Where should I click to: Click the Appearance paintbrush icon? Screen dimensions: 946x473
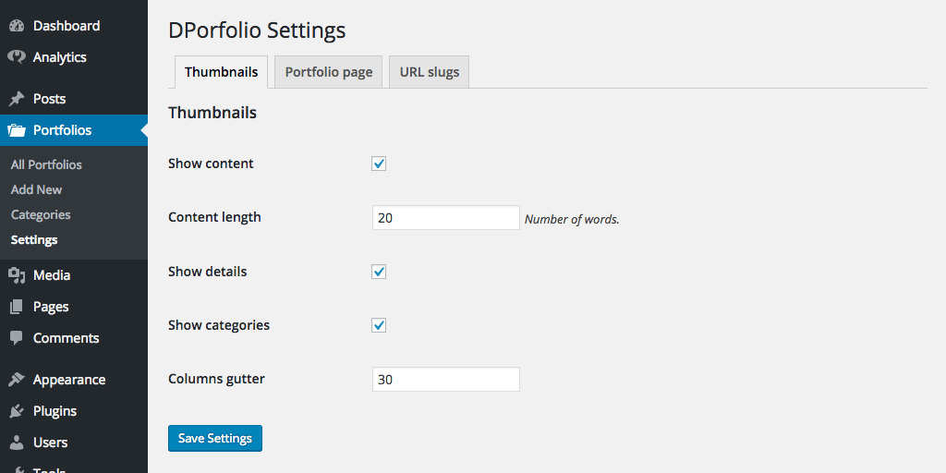tap(17, 380)
